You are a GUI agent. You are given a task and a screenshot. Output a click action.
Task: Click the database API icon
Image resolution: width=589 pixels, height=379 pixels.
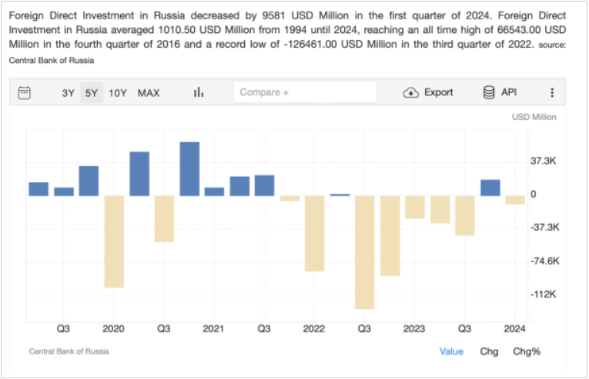pyautogui.click(x=489, y=92)
